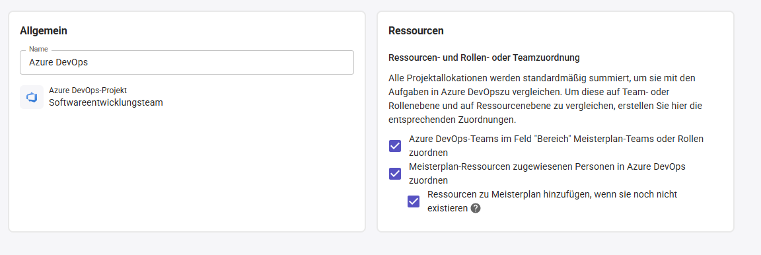
Task: Click label text Meisterplan-Ressourcen zugewiesenen Personen
Action: (x=547, y=173)
